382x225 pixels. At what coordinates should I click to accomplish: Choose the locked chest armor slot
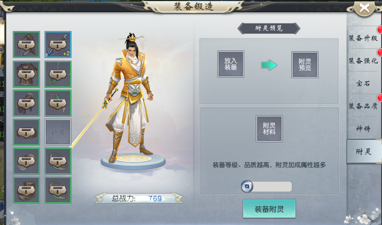[26, 74]
